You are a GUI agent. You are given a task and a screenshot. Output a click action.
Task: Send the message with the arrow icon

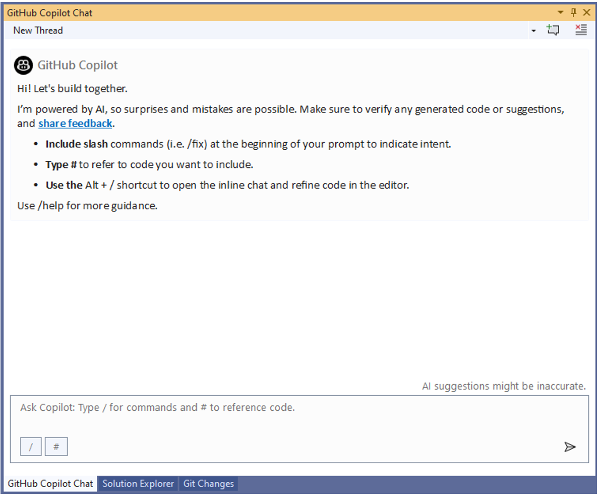(x=570, y=447)
